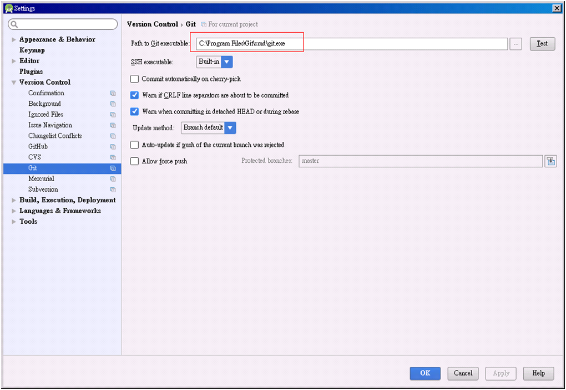
Task: Confirm settings with the OK button
Action: coord(425,373)
